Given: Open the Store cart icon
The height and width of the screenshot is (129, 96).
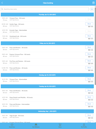Looking at the screenshot, I should [x=60, y=124].
